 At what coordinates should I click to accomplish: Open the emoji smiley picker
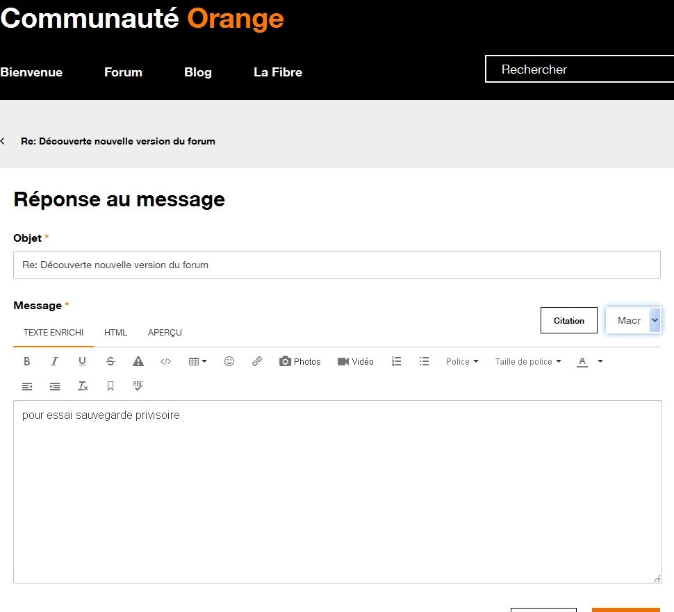[x=229, y=361]
